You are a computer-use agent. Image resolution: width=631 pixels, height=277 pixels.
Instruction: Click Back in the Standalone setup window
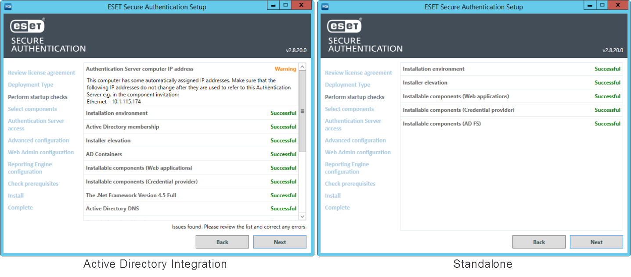coord(539,241)
